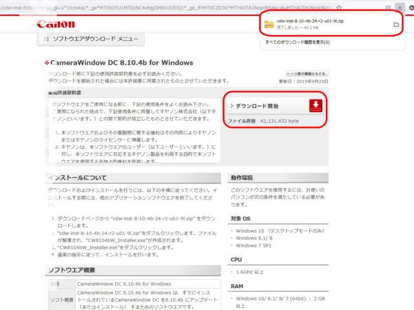
Task: Go back using 一つ前の画面にもどる button
Action: [307, 74]
